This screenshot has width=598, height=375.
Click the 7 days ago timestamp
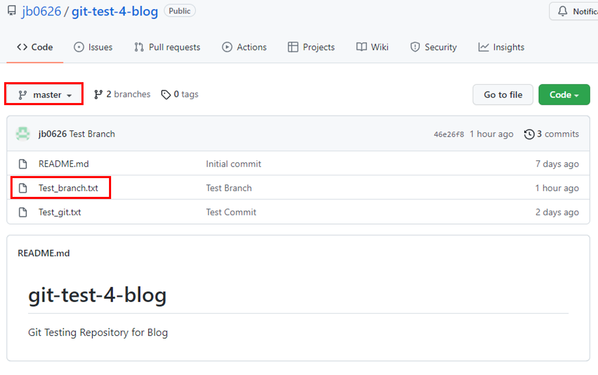[557, 164]
